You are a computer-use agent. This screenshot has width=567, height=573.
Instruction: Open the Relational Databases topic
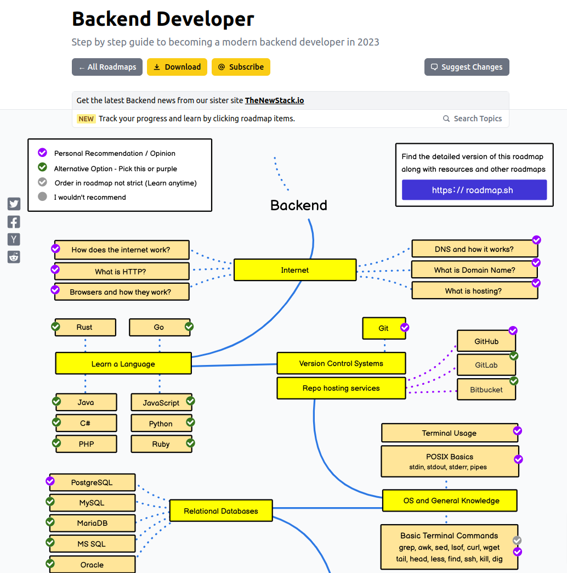tap(220, 510)
